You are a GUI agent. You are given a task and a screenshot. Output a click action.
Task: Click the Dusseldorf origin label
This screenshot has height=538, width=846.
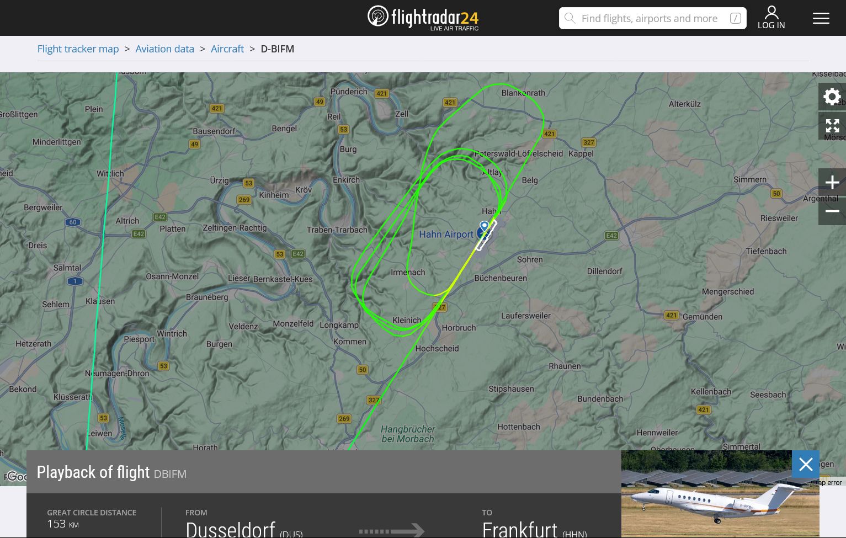(x=231, y=529)
